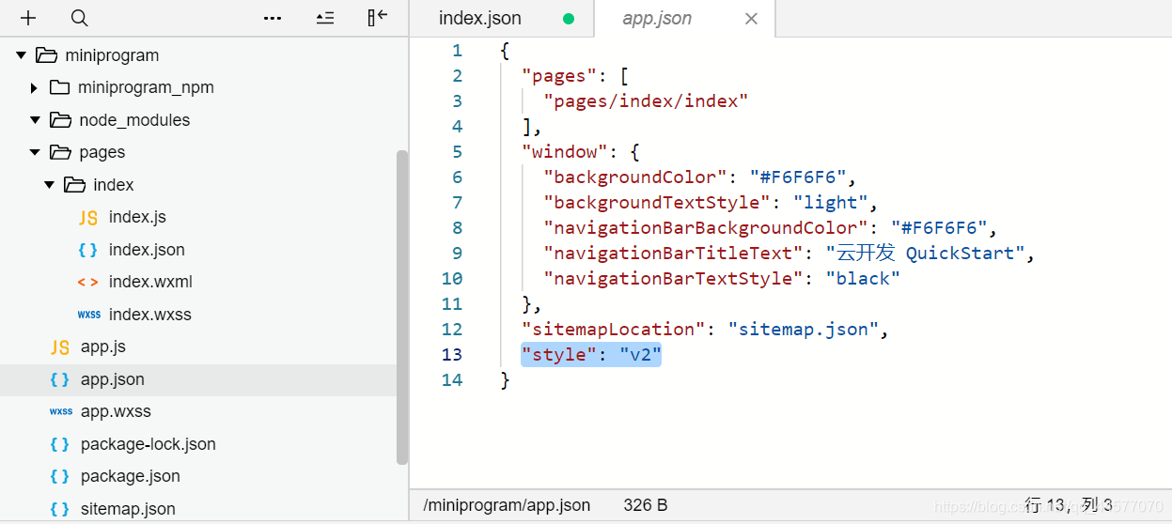Viewport: 1172px width, 524px height.
Task: Click the wxss icon beside app.wxss
Action: [61, 411]
